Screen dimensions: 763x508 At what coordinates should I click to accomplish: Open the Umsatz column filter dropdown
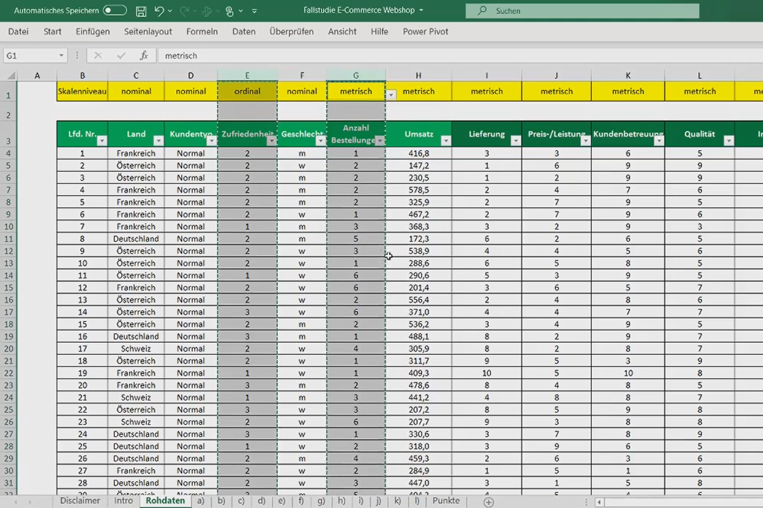click(445, 140)
